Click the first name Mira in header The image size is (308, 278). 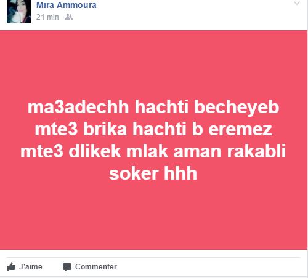(45, 5)
